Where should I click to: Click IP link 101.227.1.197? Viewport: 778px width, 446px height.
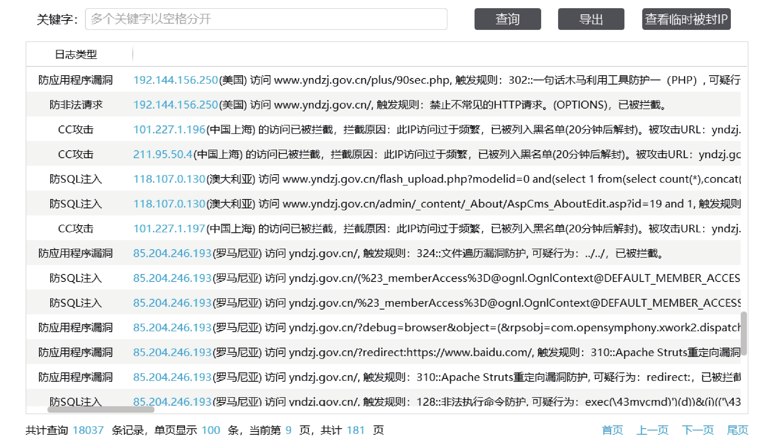coord(169,229)
